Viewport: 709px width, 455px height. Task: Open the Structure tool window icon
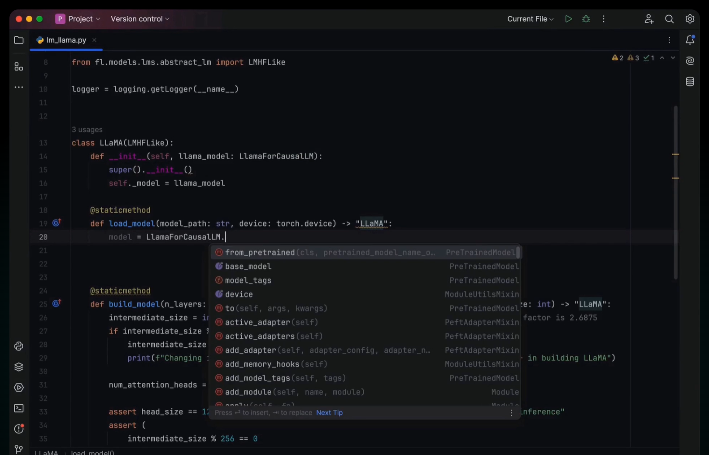point(19,67)
